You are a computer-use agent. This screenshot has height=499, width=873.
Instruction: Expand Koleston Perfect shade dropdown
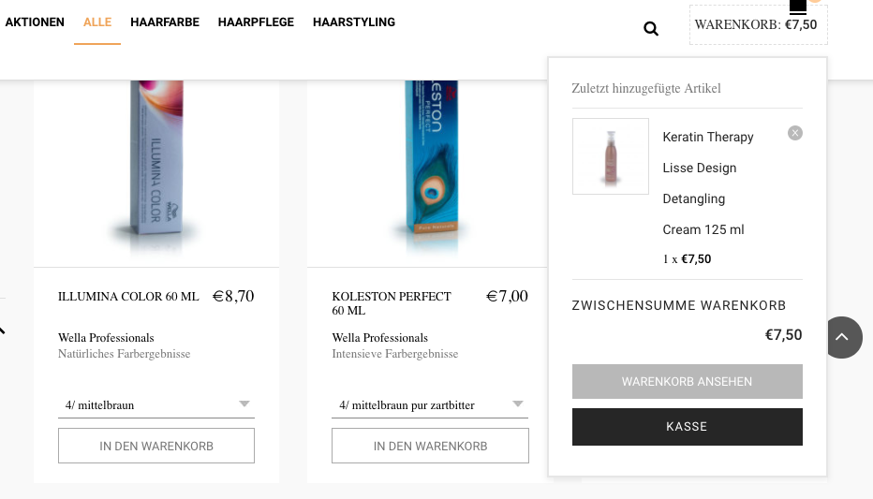[430, 405]
